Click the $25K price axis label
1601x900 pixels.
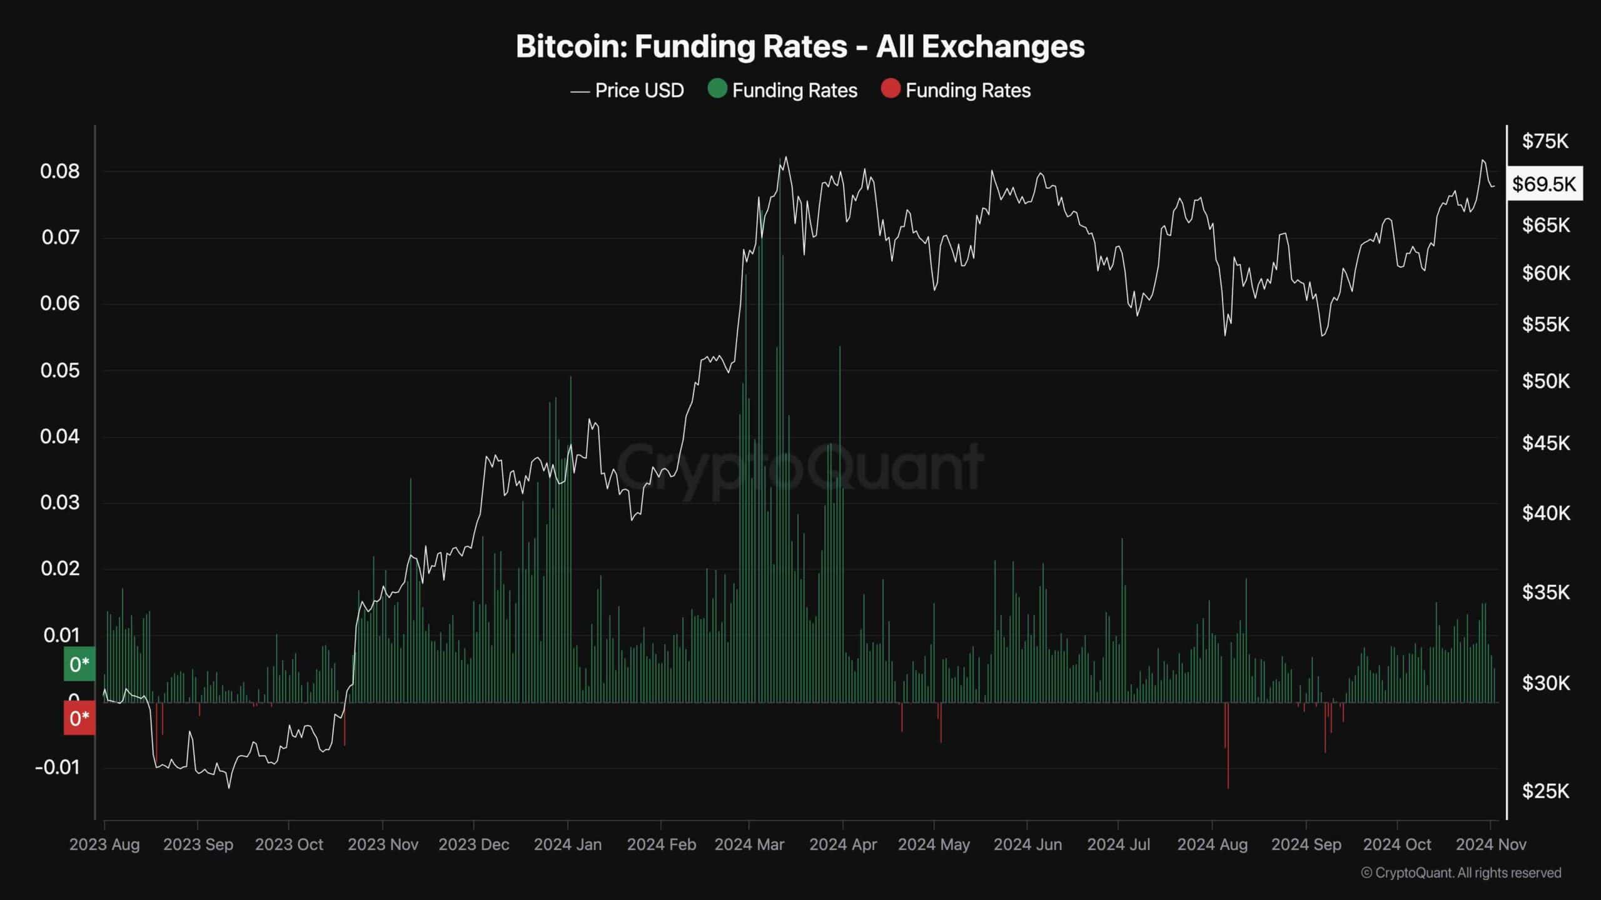click(1545, 791)
